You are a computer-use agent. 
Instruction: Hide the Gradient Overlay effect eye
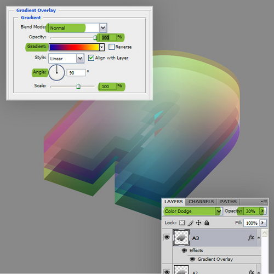pyautogui.click(x=192, y=259)
